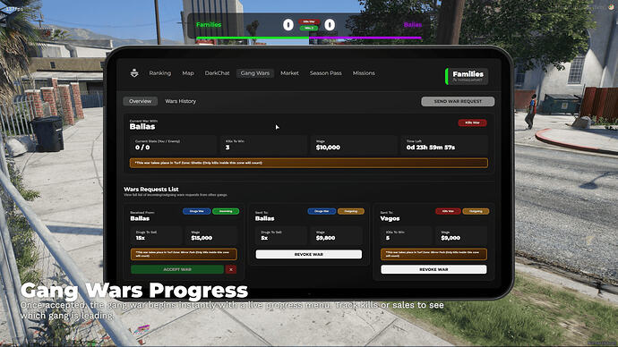Click the Families gang badge in the tablet header
Screen dimensions: 618x347
(467, 76)
